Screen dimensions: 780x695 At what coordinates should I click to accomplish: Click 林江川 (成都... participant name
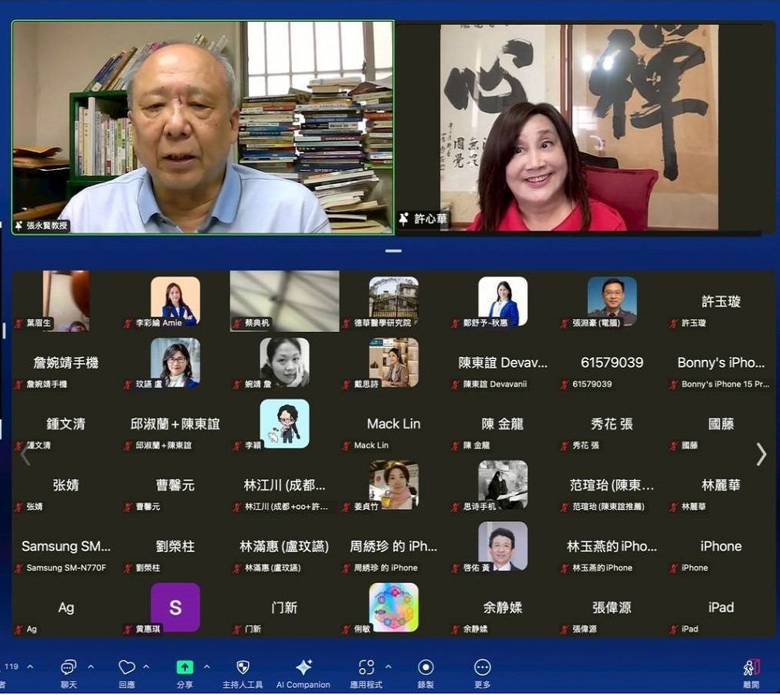[284, 486]
